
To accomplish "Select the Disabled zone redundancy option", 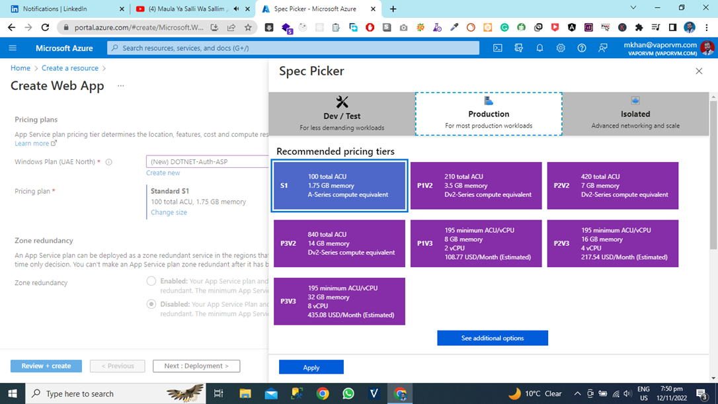I will click(152, 304).
